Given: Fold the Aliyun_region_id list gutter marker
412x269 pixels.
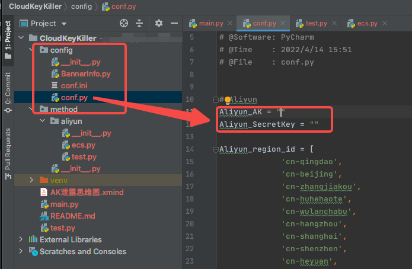Looking at the screenshot, I should point(216,149).
